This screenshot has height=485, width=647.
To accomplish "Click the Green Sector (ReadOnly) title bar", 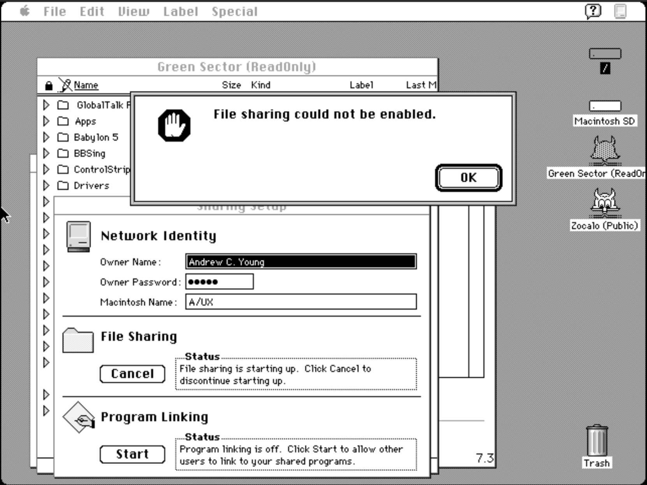I will [237, 67].
